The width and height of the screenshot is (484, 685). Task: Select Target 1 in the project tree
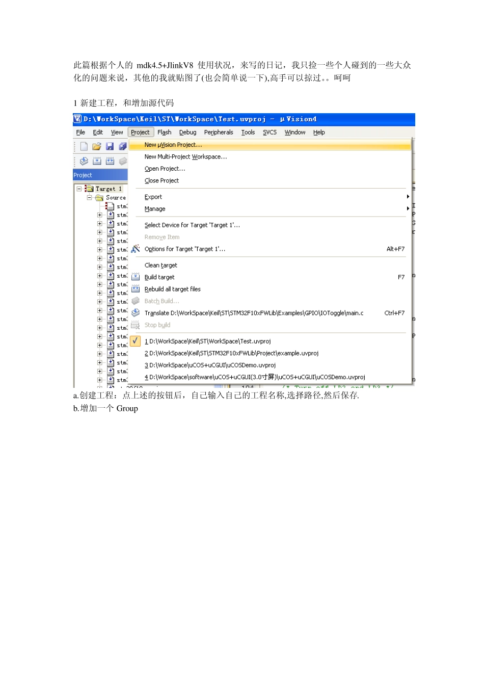click(x=109, y=189)
